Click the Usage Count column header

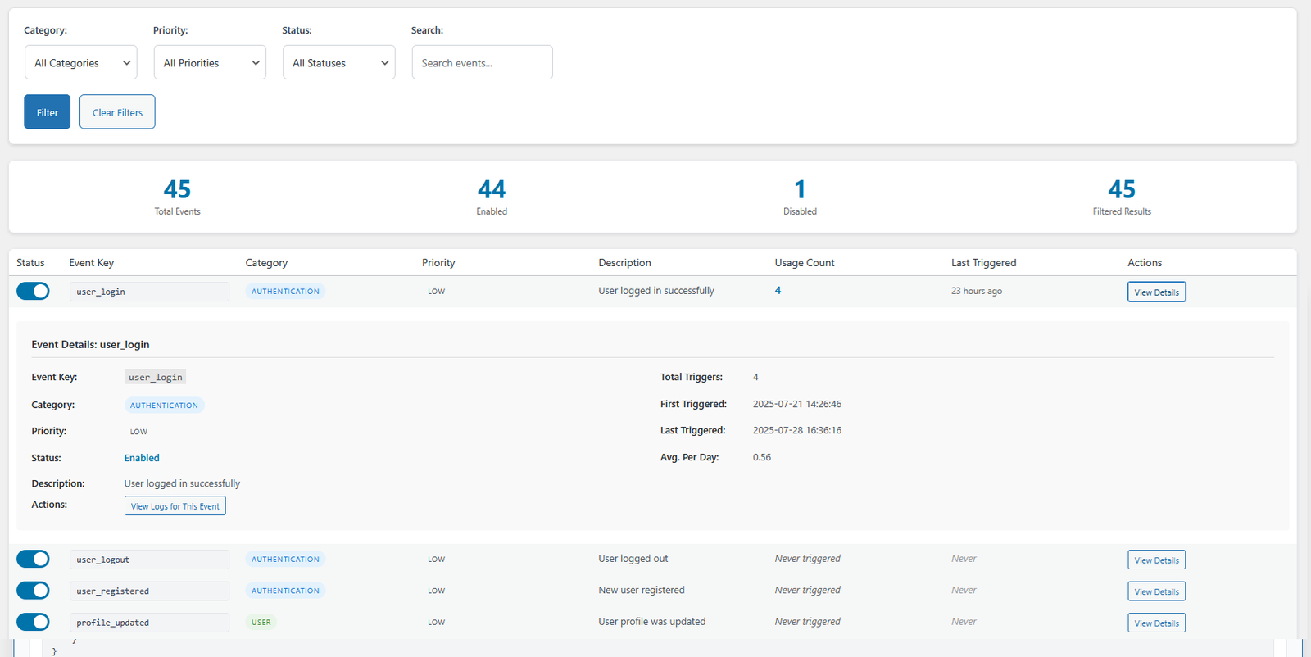coord(805,263)
